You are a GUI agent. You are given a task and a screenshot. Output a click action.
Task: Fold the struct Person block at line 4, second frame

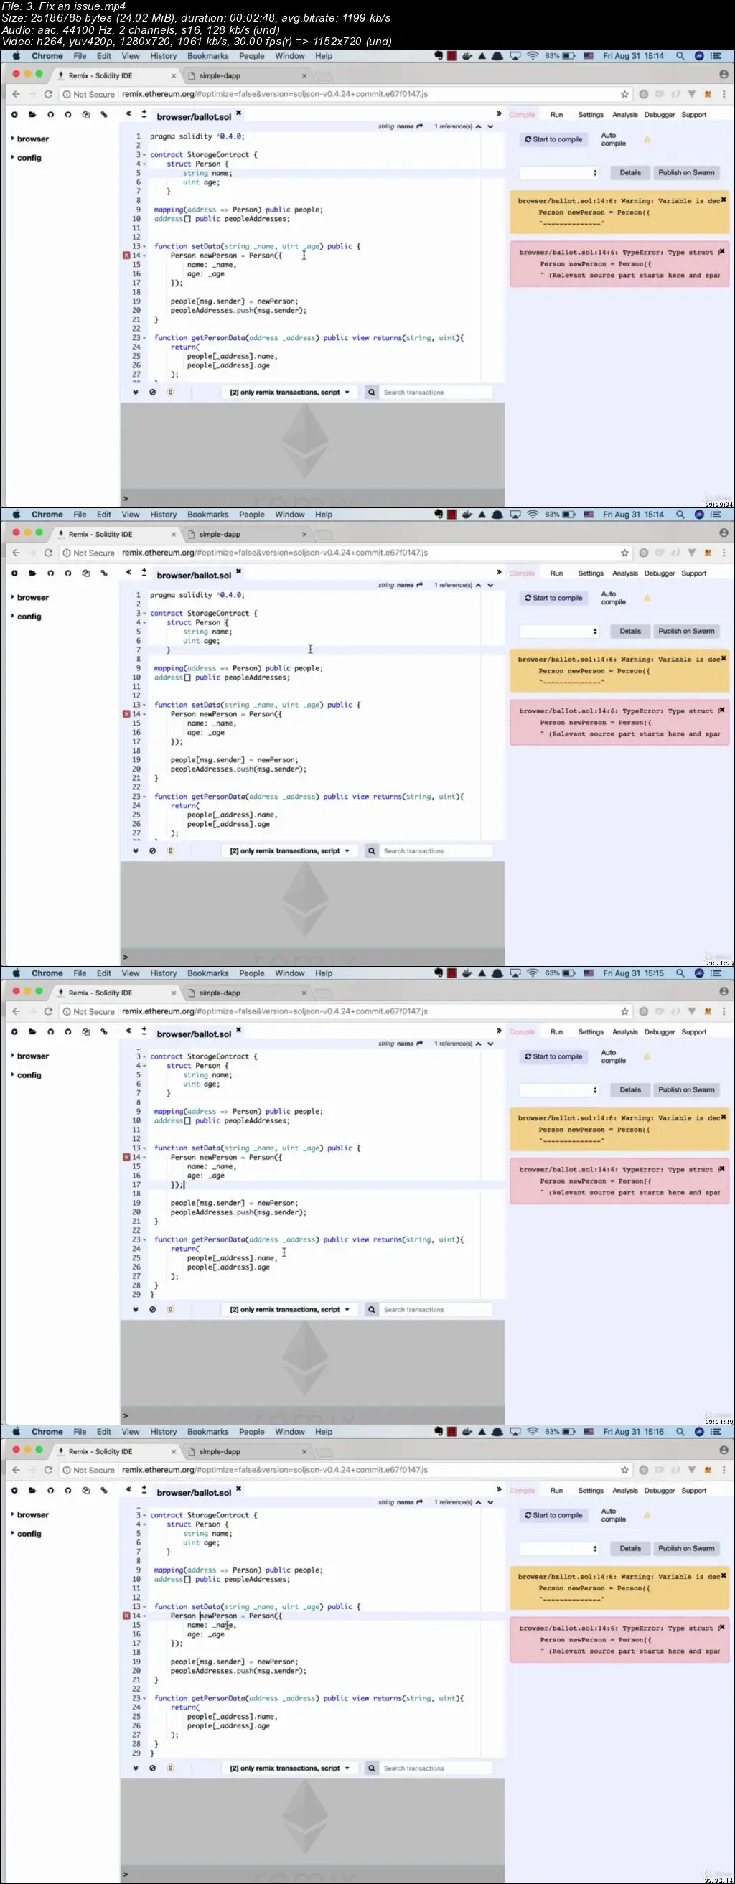point(145,623)
